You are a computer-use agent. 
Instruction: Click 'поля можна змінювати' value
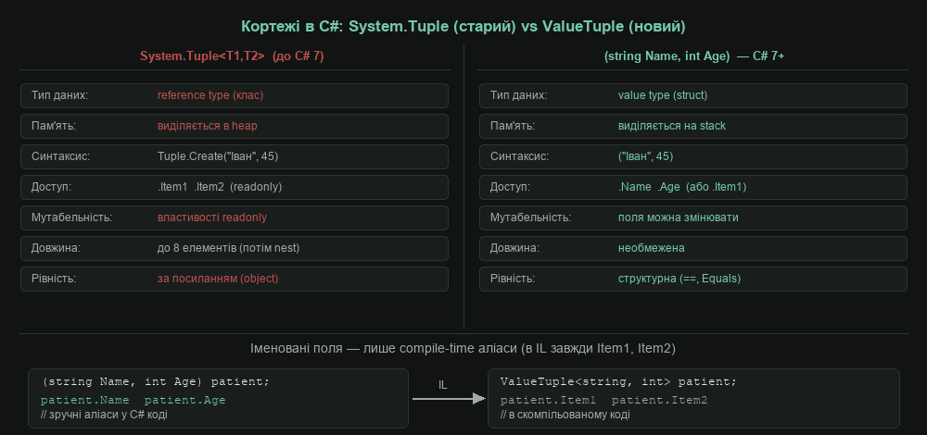pyautogui.click(x=679, y=217)
